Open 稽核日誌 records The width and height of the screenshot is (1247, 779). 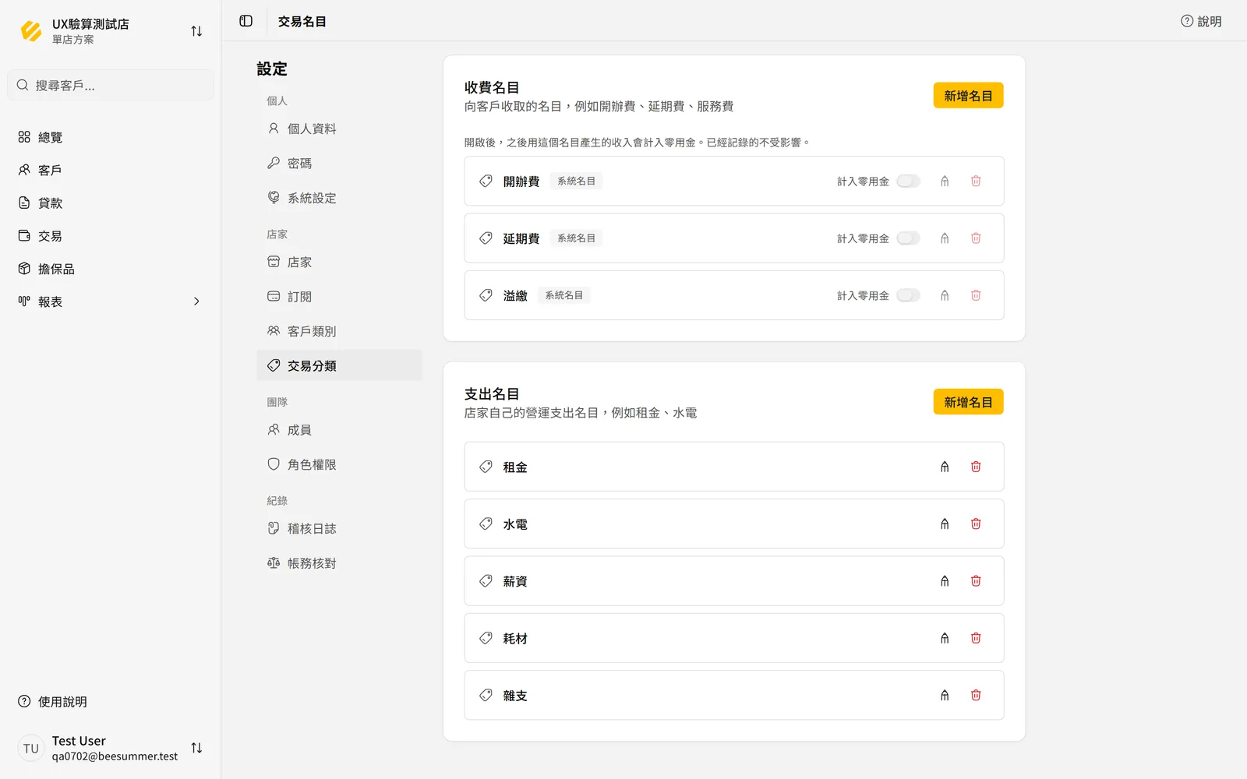(x=339, y=529)
